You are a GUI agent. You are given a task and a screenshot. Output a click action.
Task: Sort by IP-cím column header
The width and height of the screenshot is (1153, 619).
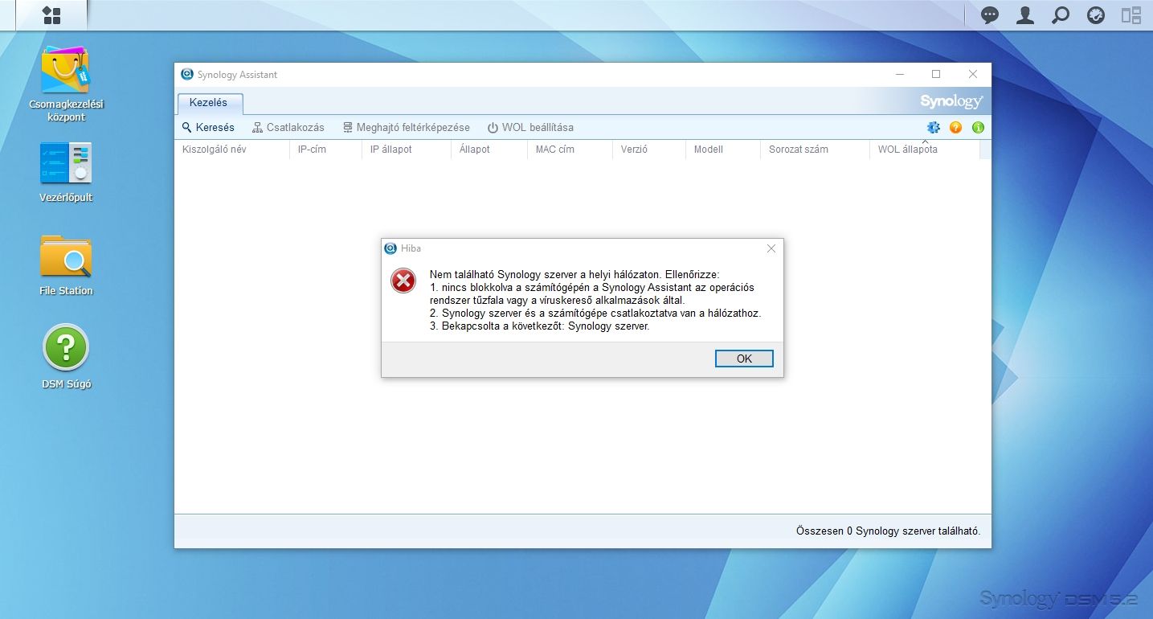(325, 150)
